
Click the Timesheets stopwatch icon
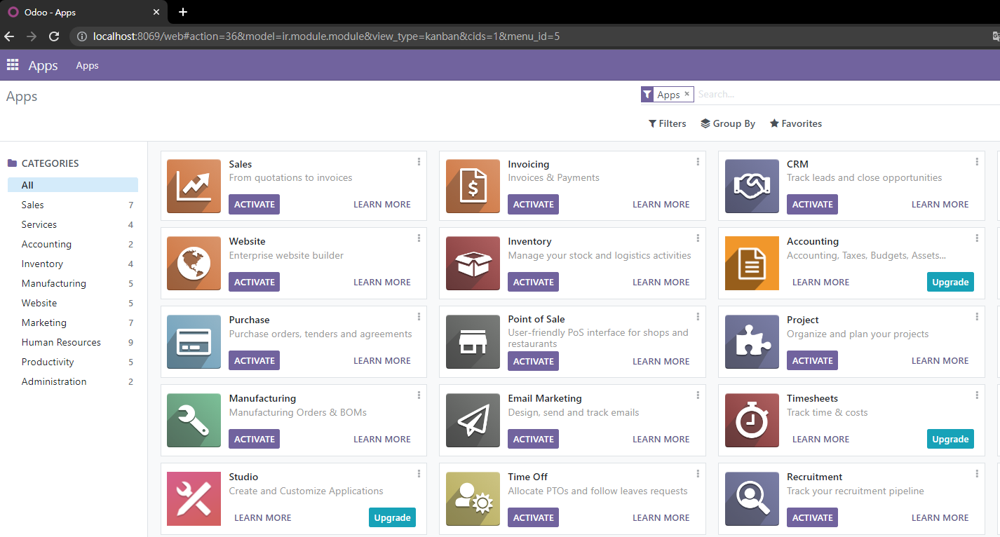point(752,421)
